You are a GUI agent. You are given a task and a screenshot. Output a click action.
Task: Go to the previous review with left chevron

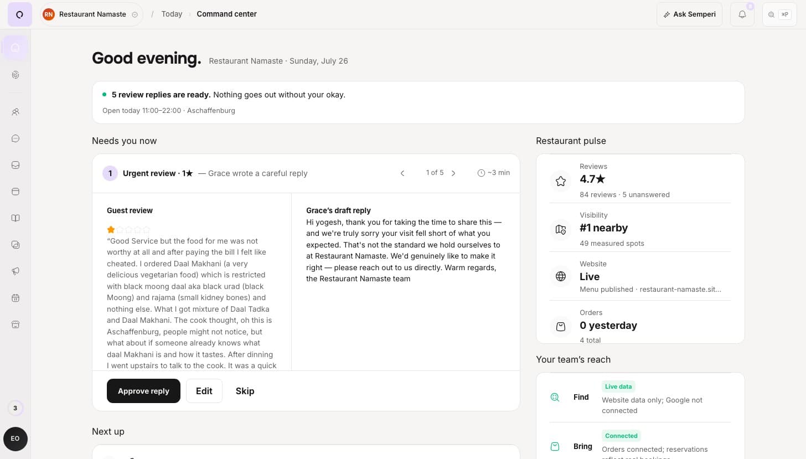(x=402, y=173)
